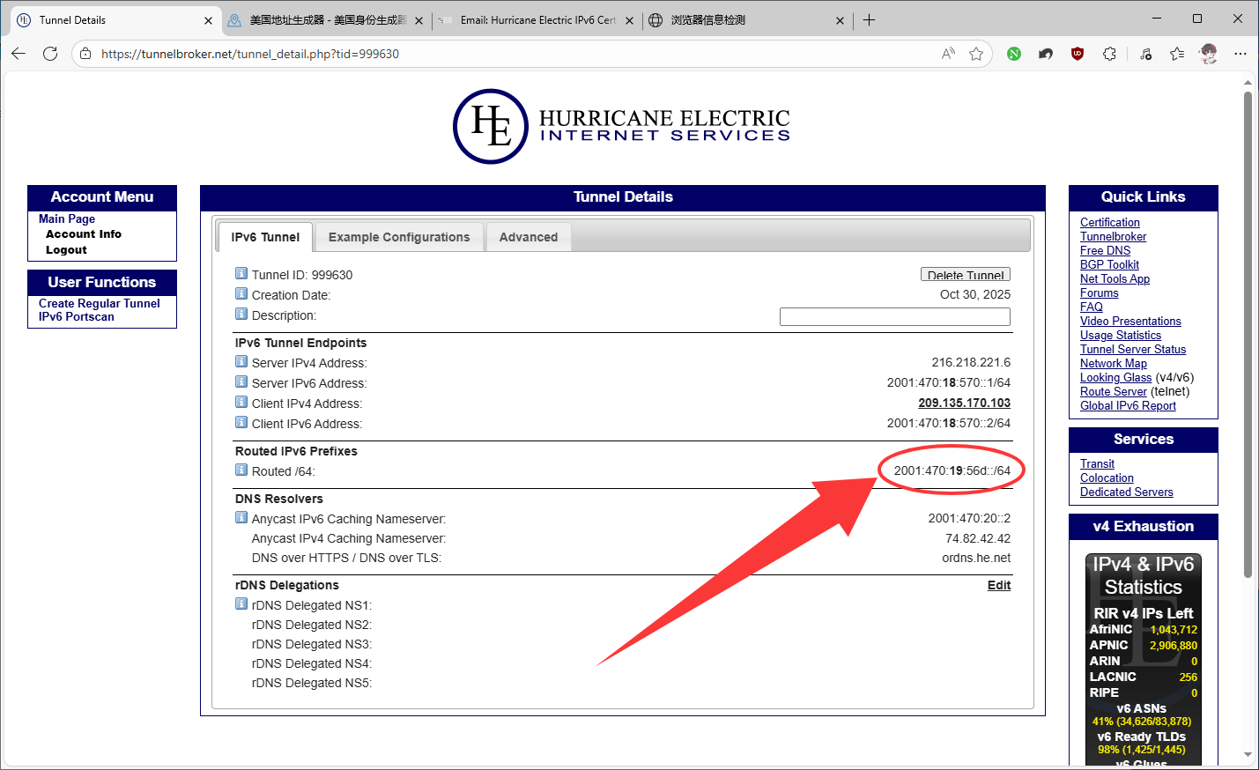
Task: Click the info icon beside Server IPv4 Address
Action: (x=241, y=362)
